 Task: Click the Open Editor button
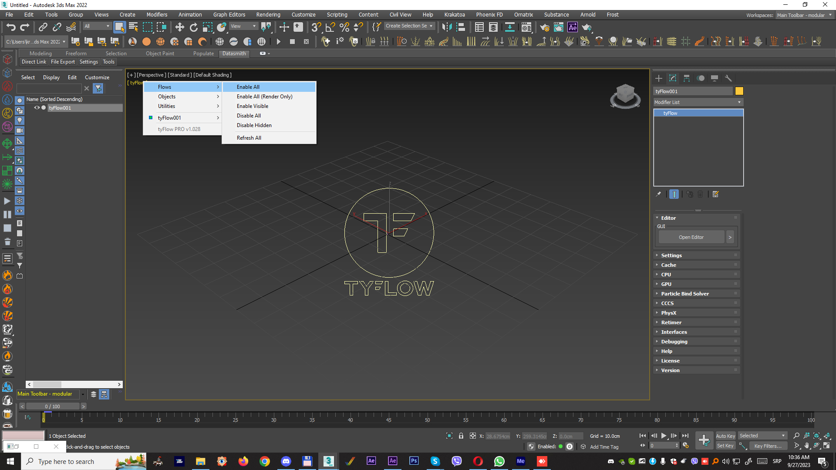tap(691, 237)
